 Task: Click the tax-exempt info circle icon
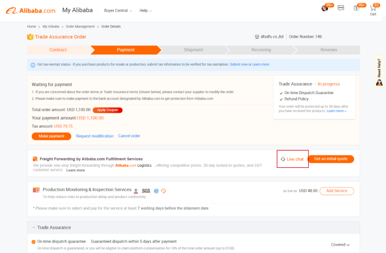point(33,65)
